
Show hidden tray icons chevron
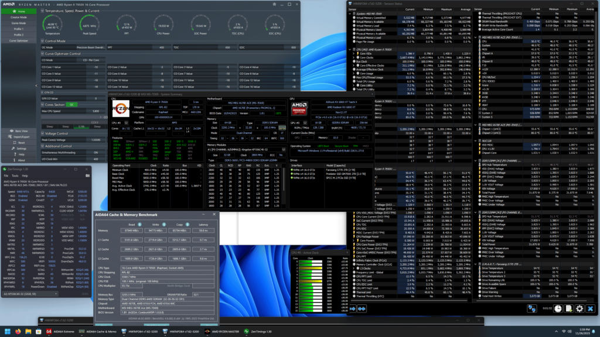556,331
